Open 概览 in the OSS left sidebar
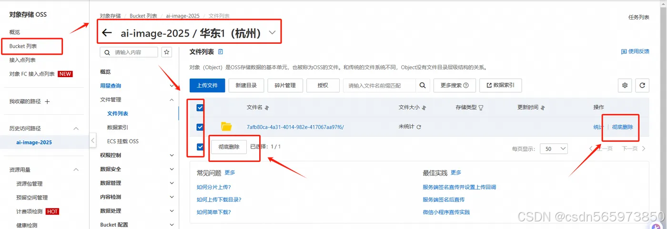The image size is (667, 229). [15, 32]
